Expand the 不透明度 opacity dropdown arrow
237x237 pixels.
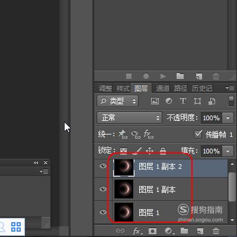(228, 118)
